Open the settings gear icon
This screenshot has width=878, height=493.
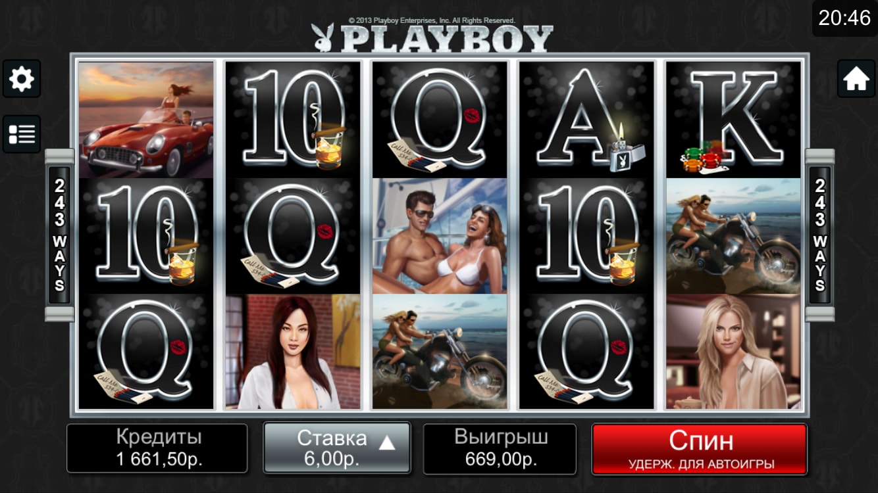click(22, 79)
